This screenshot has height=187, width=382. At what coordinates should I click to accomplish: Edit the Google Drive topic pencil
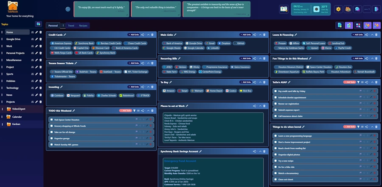[x=37, y=39]
